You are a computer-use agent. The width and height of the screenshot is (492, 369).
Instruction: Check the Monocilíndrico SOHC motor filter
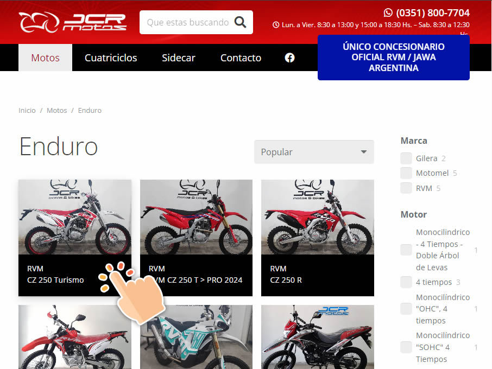point(406,347)
